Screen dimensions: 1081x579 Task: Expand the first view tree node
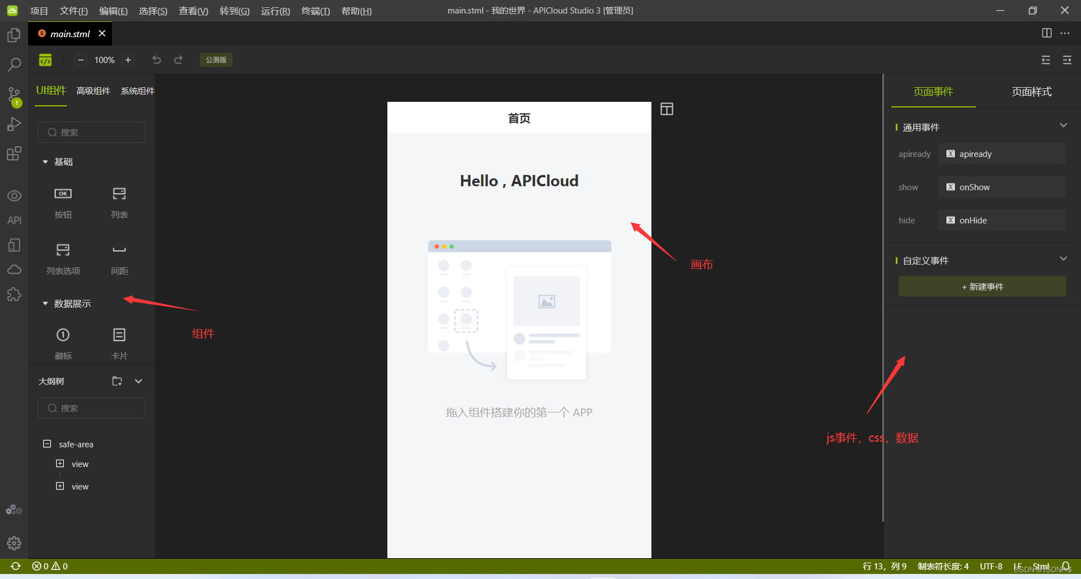(x=60, y=464)
